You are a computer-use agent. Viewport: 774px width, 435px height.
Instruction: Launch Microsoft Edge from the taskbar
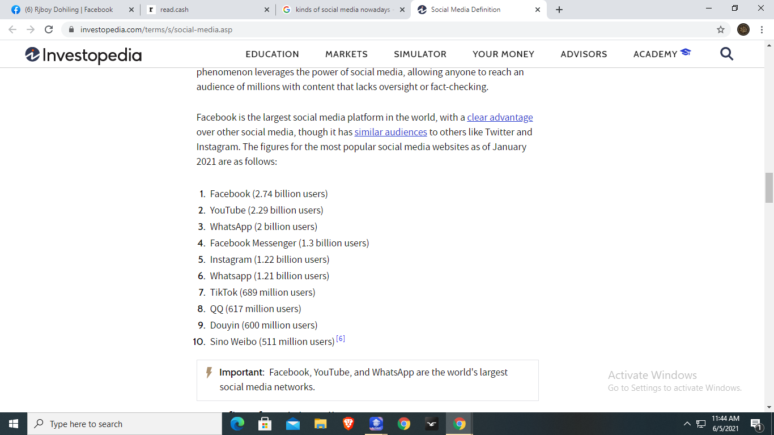pos(237,424)
